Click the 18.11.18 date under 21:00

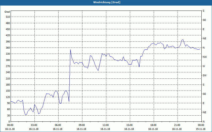(x=177, y=129)
